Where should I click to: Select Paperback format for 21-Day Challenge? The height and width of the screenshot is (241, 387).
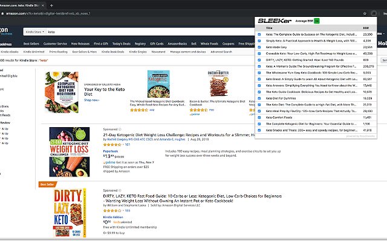(110, 151)
